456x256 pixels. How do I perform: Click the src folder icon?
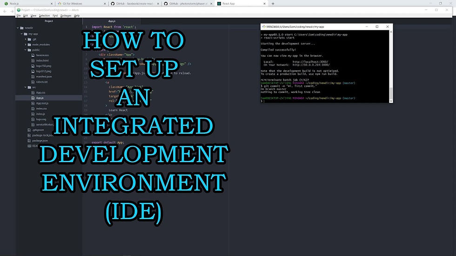pos(29,87)
